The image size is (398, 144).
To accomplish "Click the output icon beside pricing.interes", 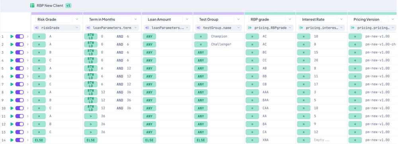I will tap(302, 28).
